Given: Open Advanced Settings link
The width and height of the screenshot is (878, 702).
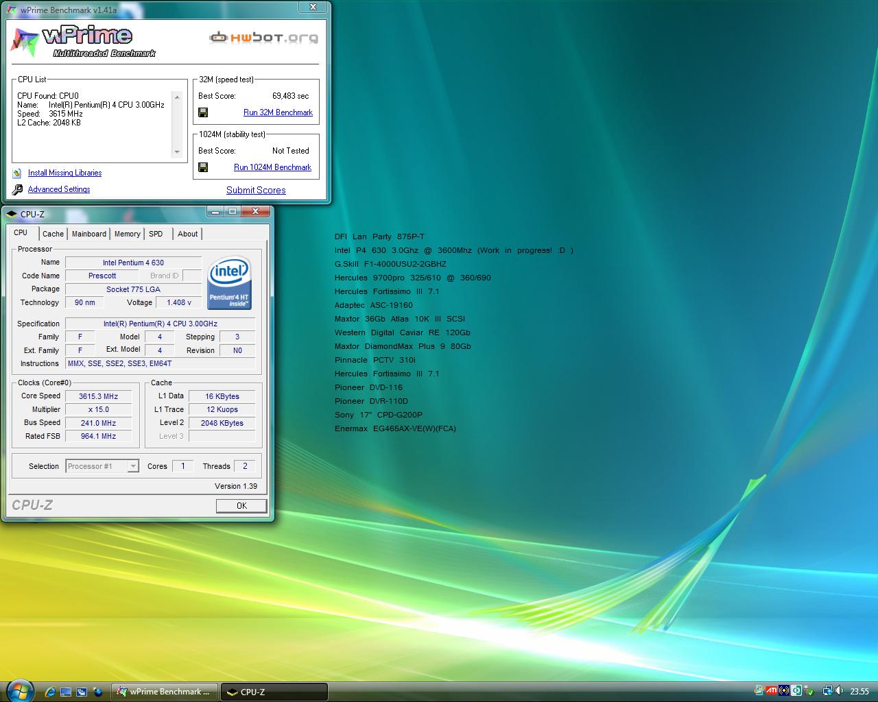Looking at the screenshot, I should coord(59,189).
